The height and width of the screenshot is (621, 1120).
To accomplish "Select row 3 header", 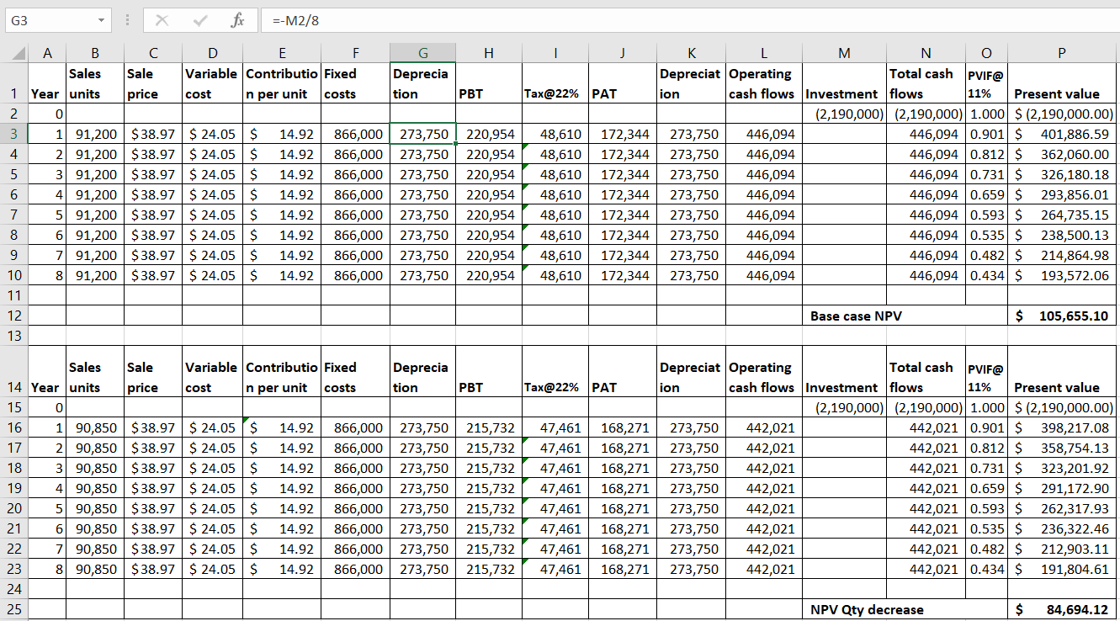I will click(14, 134).
